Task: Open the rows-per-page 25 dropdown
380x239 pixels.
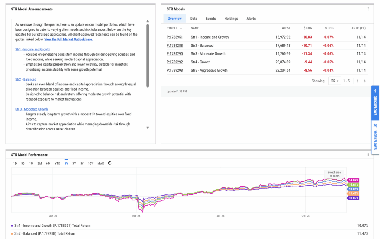Action: point(334,81)
